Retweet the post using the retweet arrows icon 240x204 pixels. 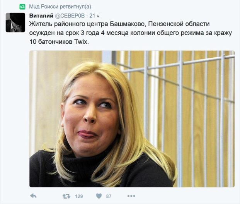[x=66, y=196]
